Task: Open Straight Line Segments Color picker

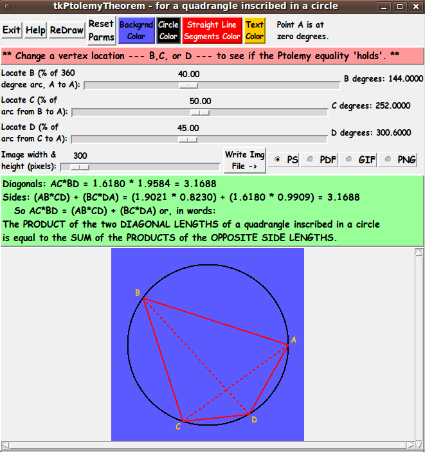Action: (x=212, y=30)
